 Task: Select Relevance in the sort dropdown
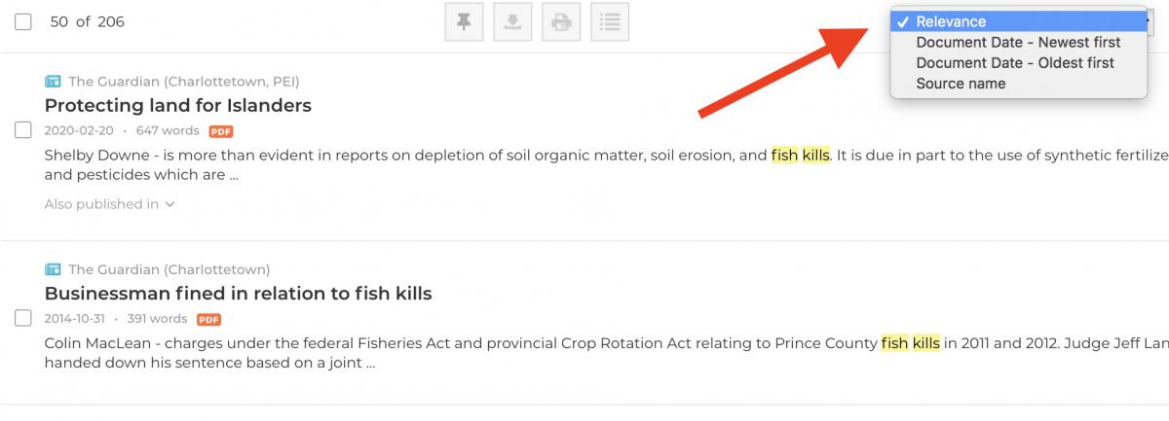click(951, 21)
